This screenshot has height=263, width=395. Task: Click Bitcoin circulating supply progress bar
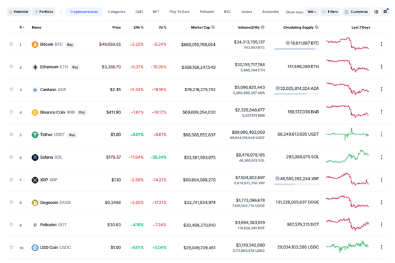click(x=297, y=49)
